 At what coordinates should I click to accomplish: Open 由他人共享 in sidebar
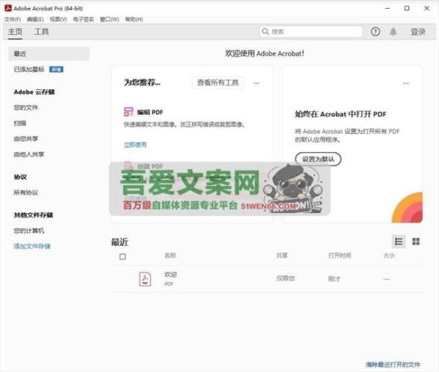point(29,154)
